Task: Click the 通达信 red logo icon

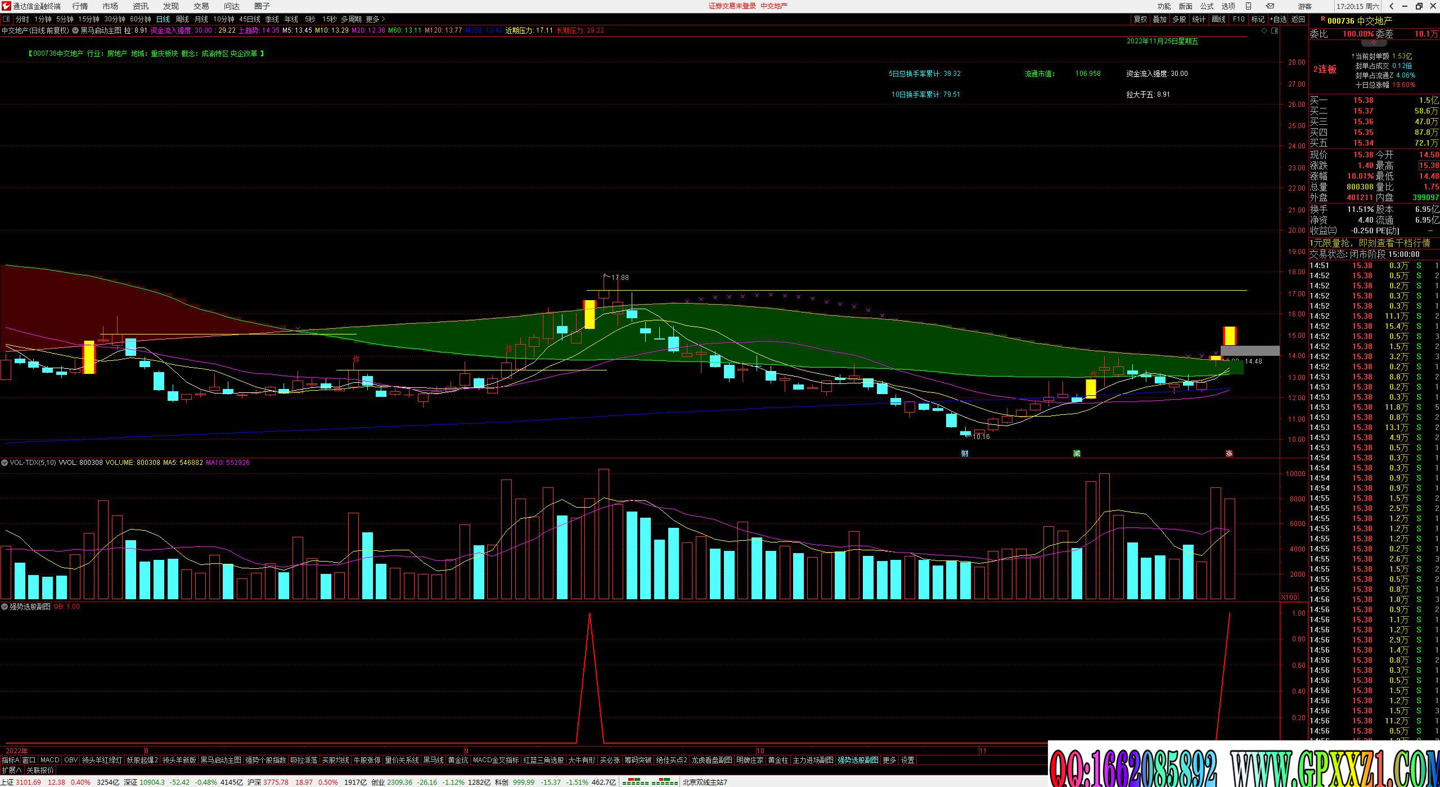Action: pos(6,6)
